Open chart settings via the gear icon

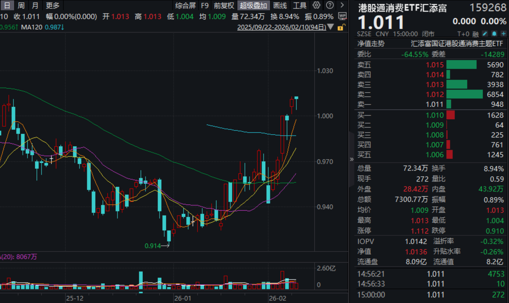[316, 5]
